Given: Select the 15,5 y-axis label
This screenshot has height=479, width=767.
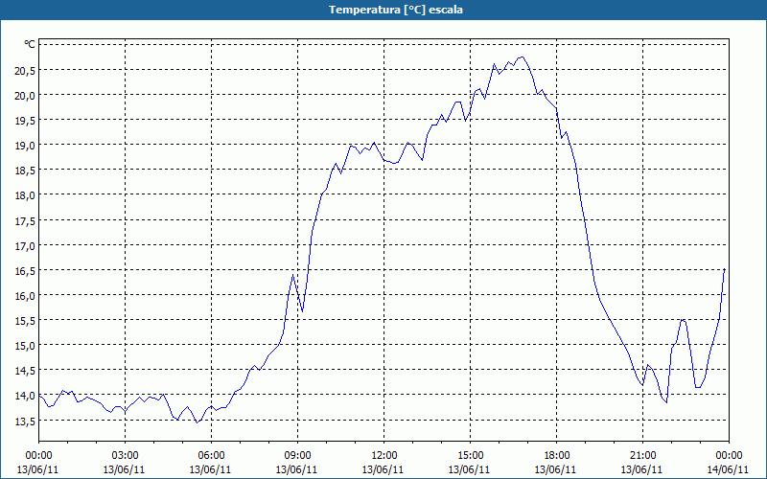Looking at the screenshot, I should coord(25,321).
